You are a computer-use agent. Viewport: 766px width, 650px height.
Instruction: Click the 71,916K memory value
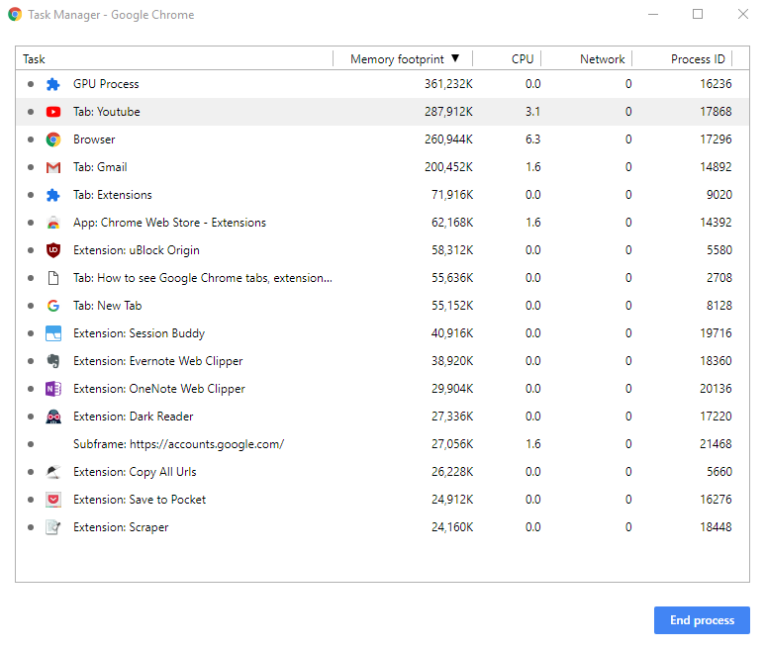tap(452, 195)
